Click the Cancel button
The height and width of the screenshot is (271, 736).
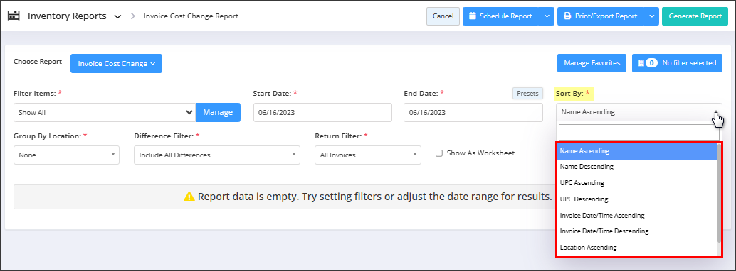[443, 16]
